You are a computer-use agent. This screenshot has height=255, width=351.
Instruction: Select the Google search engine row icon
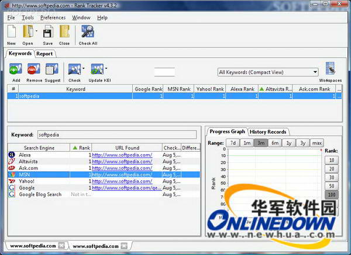click(x=12, y=187)
